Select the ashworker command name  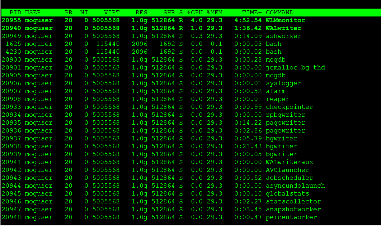click(x=283, y=36)
